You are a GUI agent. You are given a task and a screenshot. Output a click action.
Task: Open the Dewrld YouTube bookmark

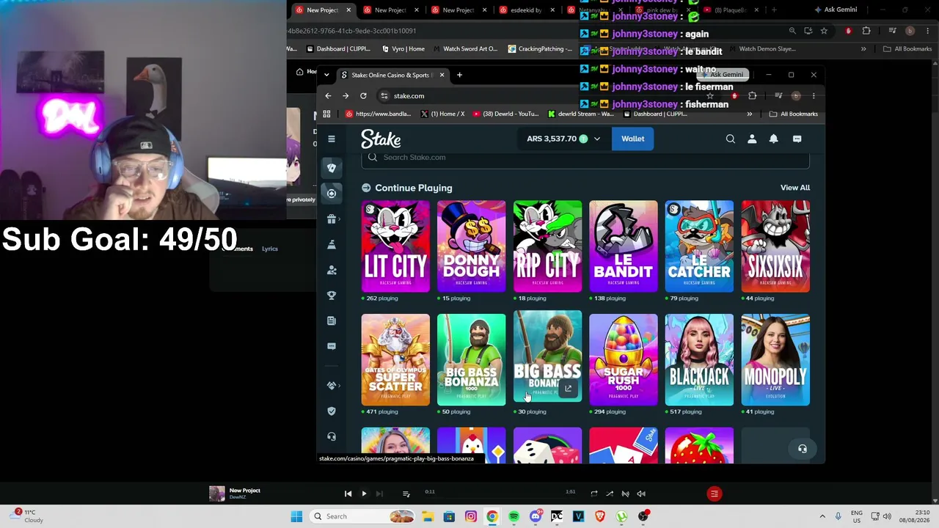[x=506, y=114]
